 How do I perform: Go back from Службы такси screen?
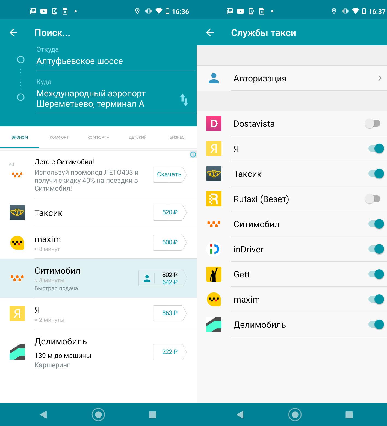210,33
